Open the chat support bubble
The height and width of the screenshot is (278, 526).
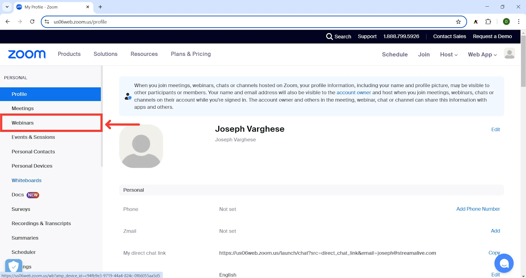tap(504, 263)
